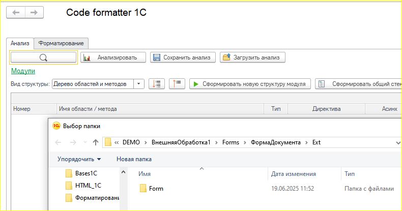Image resolution: width=402 pixels, height=211 pixels.
Task: Open recent locations chevron in the folder dialog
Action: pyautogui.click(x=85, y=142)
